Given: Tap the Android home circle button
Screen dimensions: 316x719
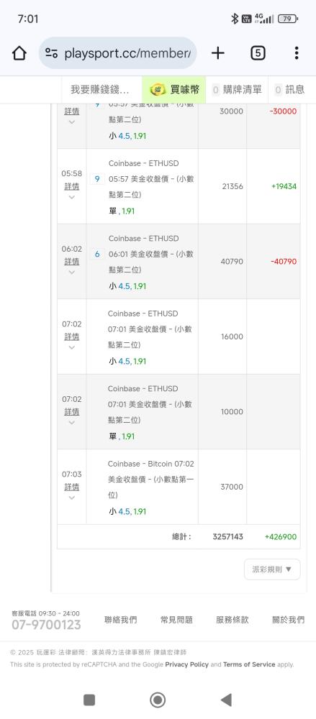Looking at the screenshot, I should click(x=158, y=700).
